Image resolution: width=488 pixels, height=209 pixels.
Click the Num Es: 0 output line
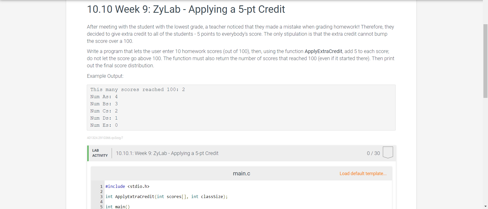[103, 125]
